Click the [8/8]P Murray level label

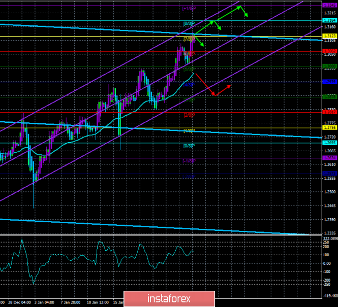click(x=189, y=23)
